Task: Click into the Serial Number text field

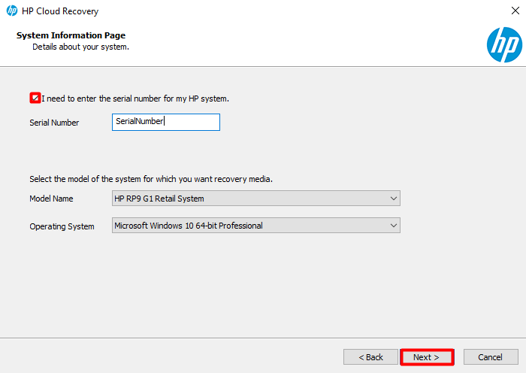Action: pyautogui.click(x=166, y=122)
